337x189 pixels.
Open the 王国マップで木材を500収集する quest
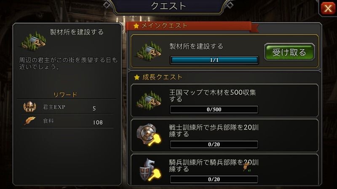click(225, 101)
